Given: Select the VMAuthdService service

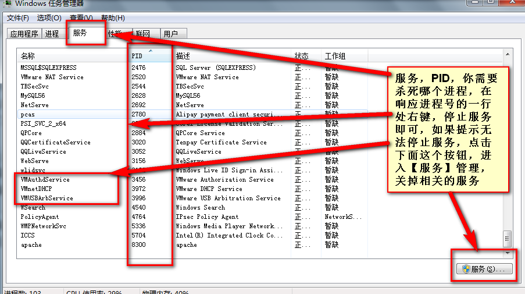Looking at the screenshot, I should click(45, 180).
